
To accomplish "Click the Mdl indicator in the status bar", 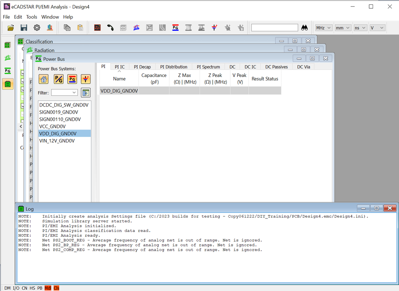I will [x=48, y=288].
